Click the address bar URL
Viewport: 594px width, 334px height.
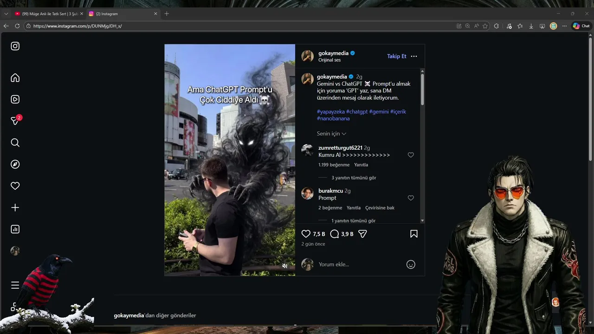tap(77, 26)
